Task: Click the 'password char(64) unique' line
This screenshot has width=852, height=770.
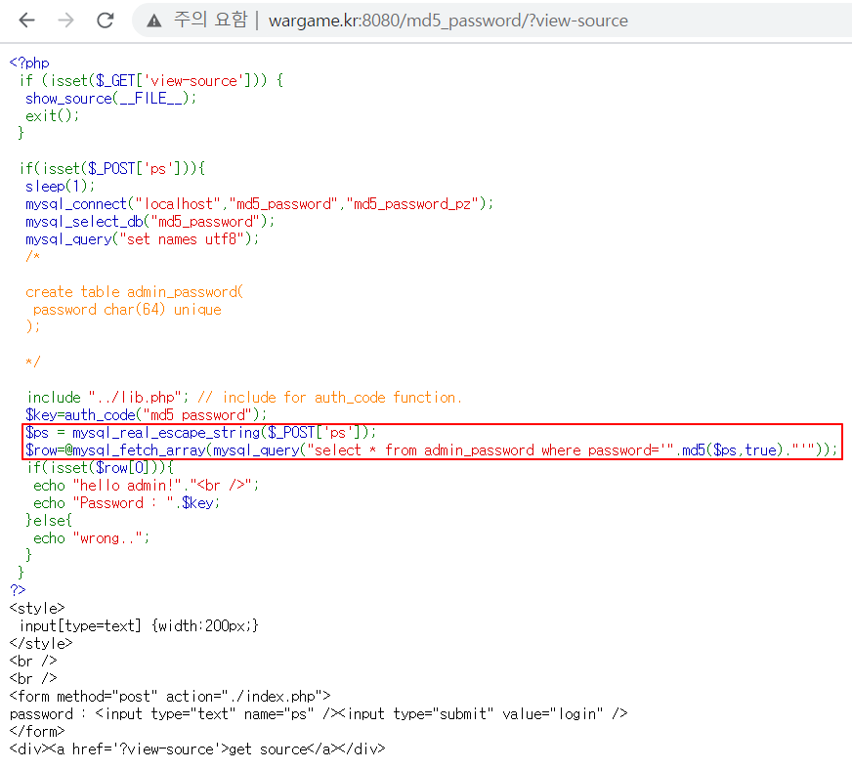Action: (x=127, y=310)
